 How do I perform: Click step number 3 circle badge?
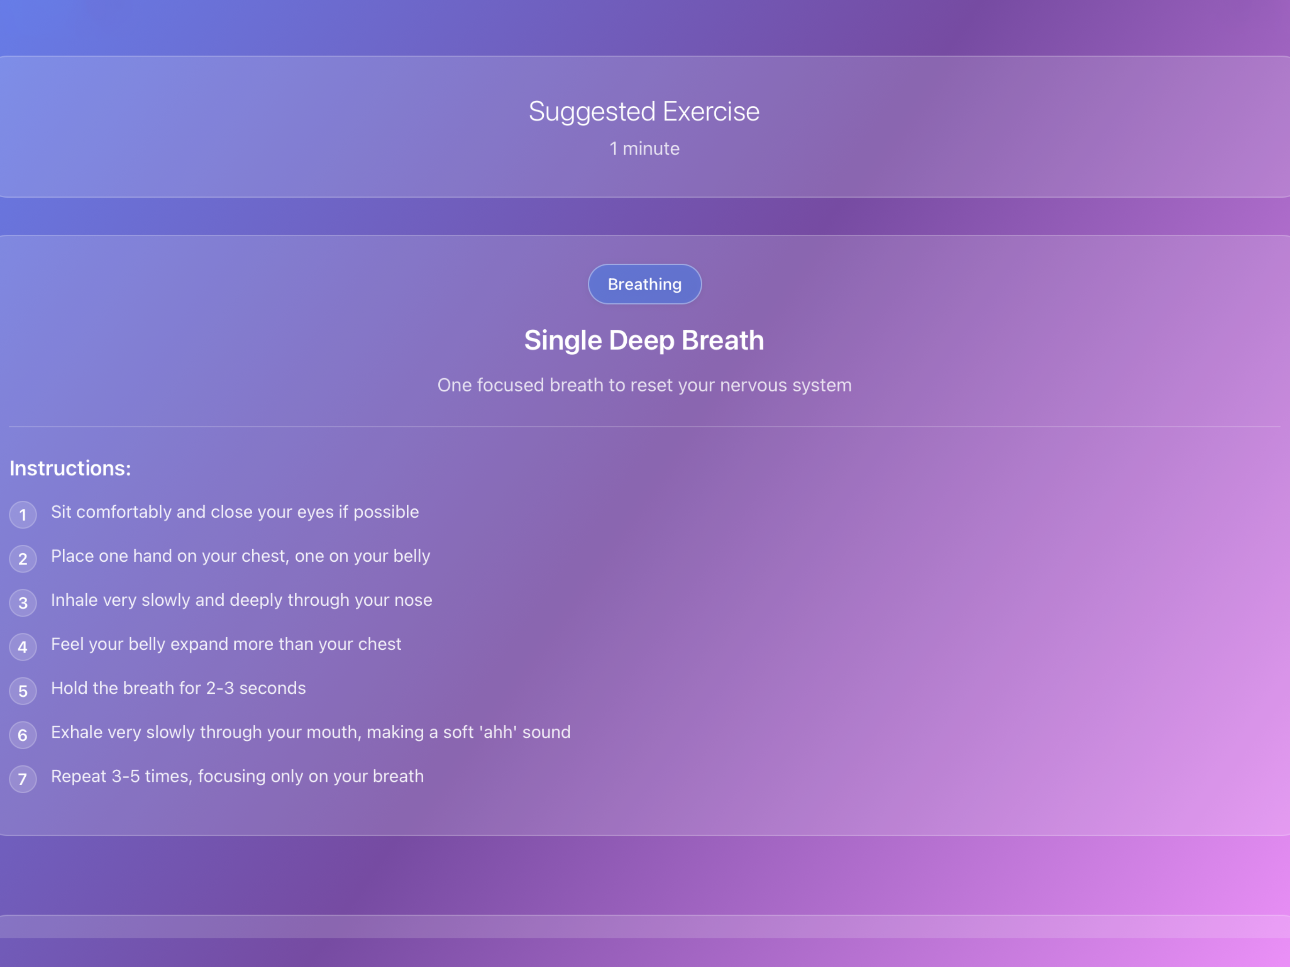pos(23,603)
